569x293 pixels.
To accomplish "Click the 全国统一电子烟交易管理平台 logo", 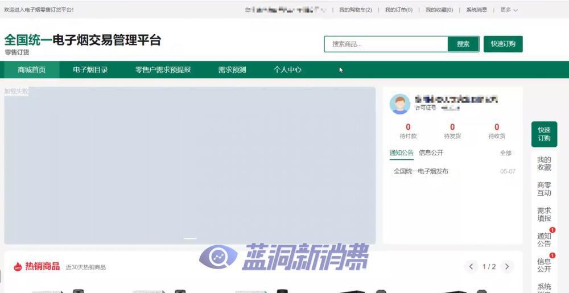I will (83, 40).
